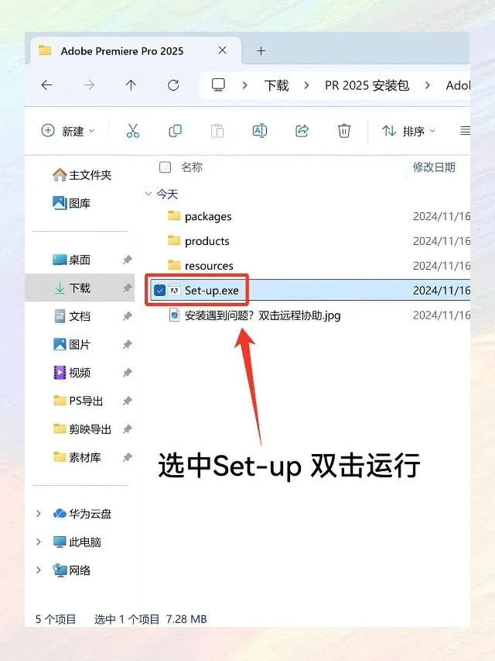
Task: Refresh the current folder view
Action: coord(173,85)
